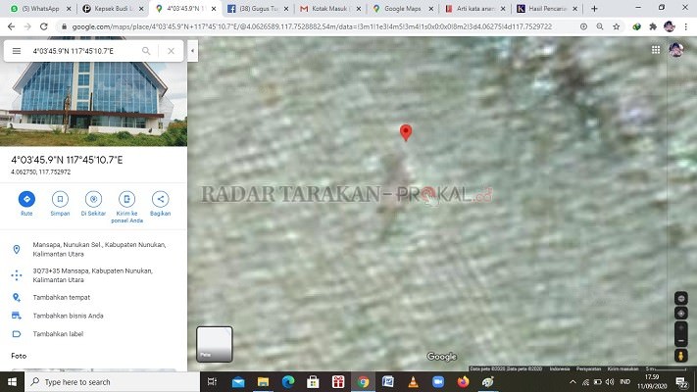Click the Simpan save button
Image resolution: width=697 pixels, height=392 pixels.
(60, 204)
